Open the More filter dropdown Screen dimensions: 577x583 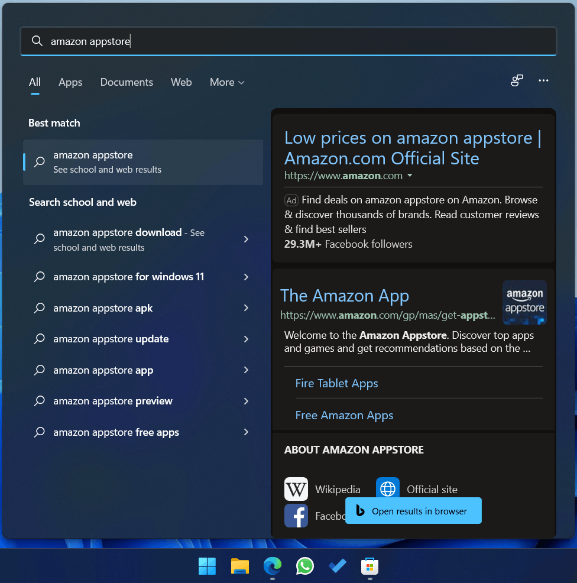(x=227, y=82)
